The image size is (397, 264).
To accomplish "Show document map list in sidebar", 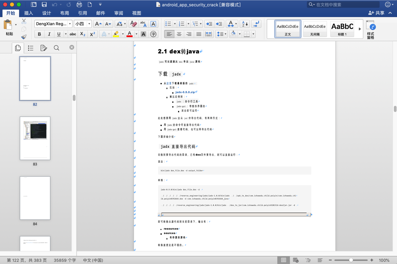I will click(31, 48).
